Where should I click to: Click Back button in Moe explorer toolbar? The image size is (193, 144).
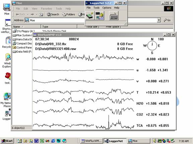tap(20, 14)
